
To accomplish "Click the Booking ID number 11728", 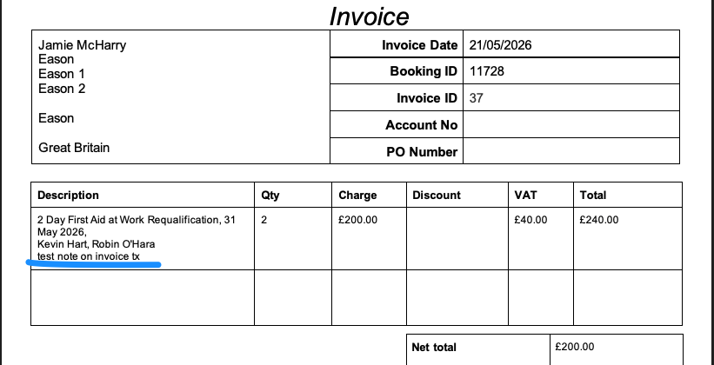I will (486, 71).
